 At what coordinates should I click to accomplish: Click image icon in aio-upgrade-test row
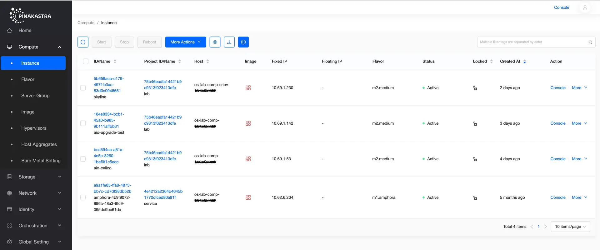click(248, 123)
